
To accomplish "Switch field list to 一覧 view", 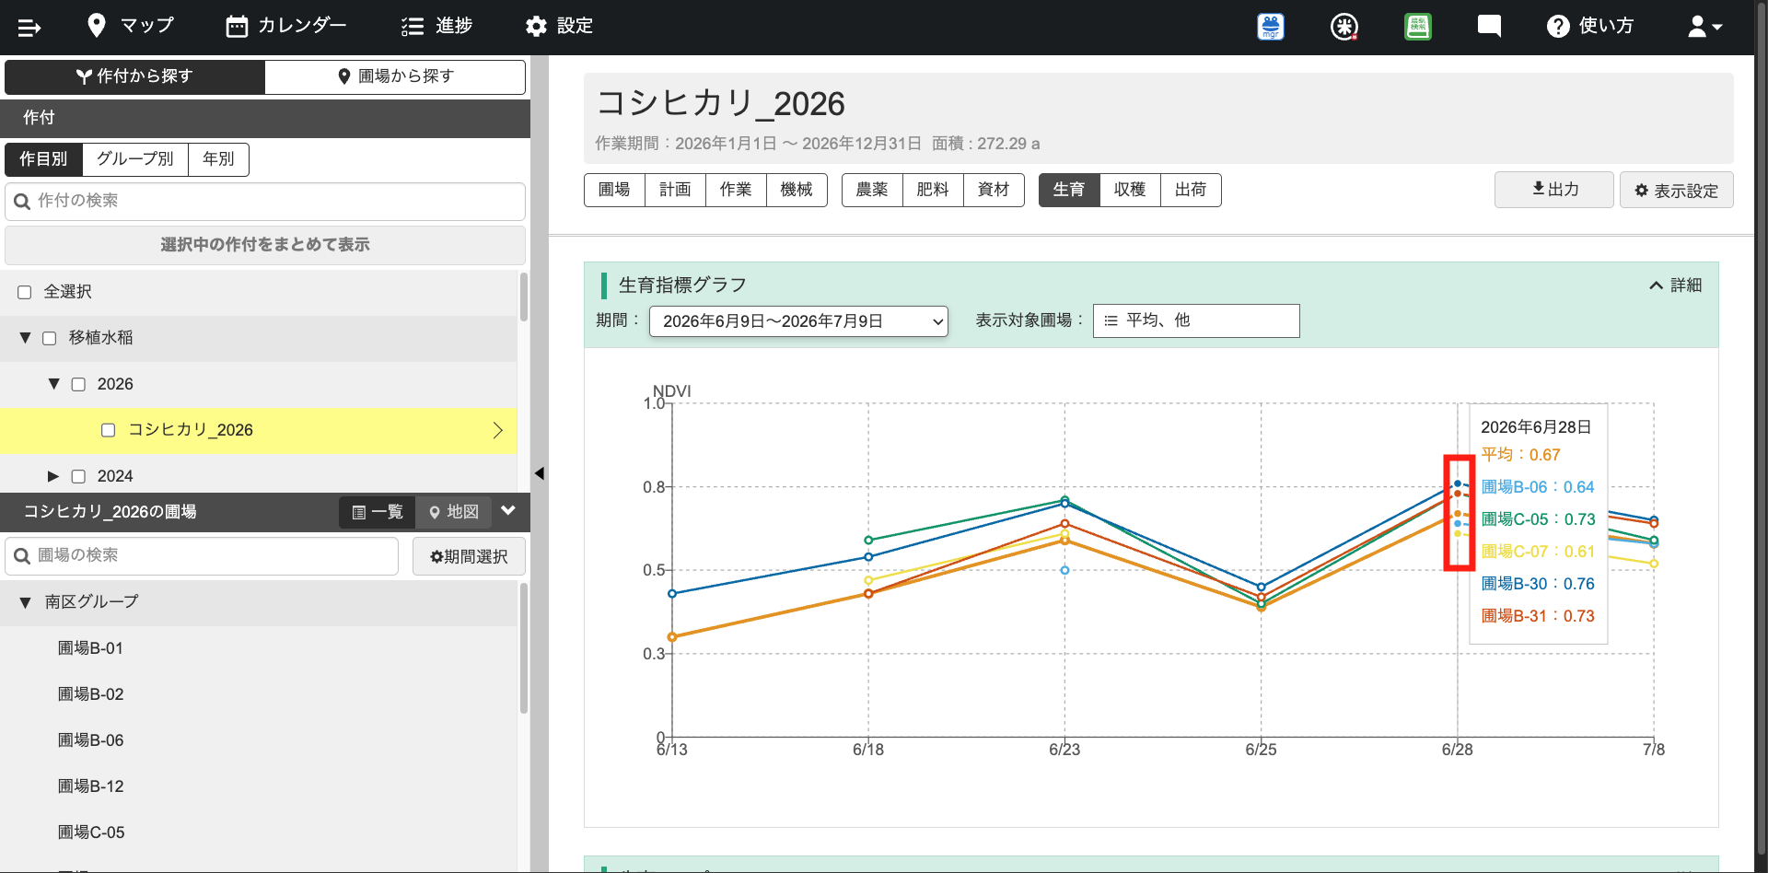I will point(378,512).
